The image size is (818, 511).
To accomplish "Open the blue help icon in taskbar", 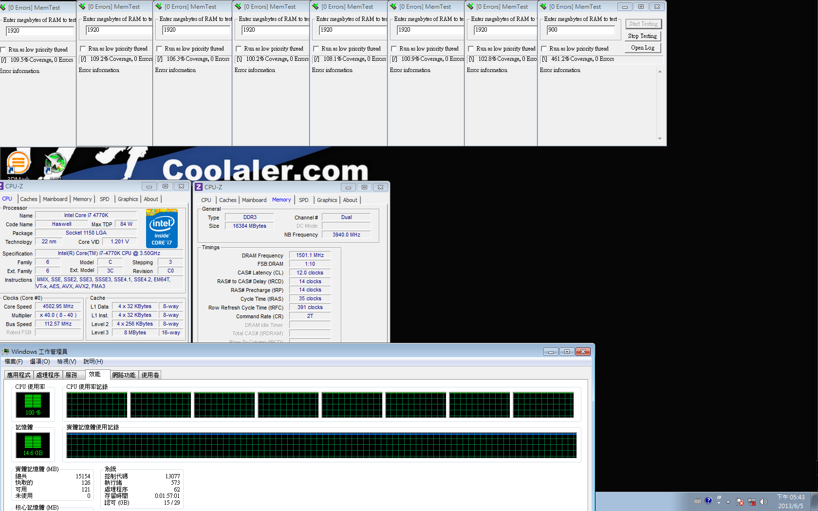I will click(x=708, y=500).
